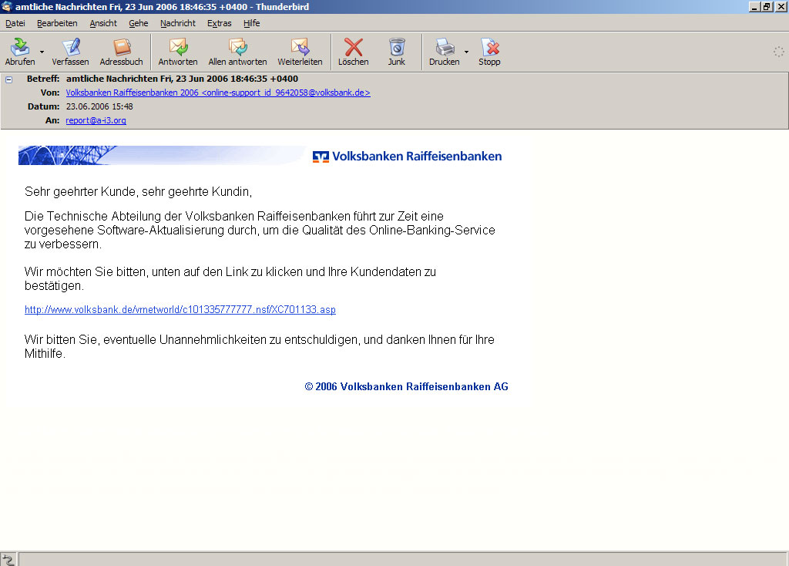Viewport: 789px width, 566px height.
Task: Click the Volksbanken Raiffeisenbanken logo banner
Action: click(260, 156)
